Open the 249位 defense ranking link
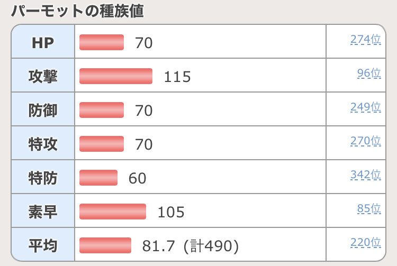This screenshot has height=266, width=397. click(x=365, y=107)
